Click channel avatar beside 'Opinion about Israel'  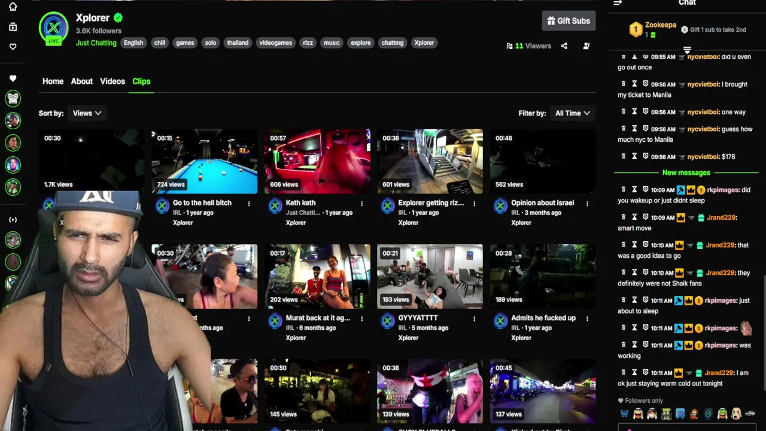500,207
